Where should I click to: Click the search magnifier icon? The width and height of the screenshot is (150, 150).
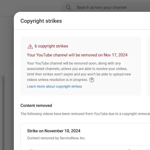[x=69, y=7]
